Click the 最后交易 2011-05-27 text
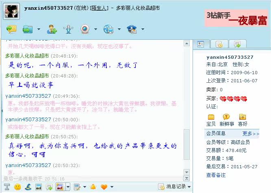This screenshot has height=193, width=271. [232, 167]
